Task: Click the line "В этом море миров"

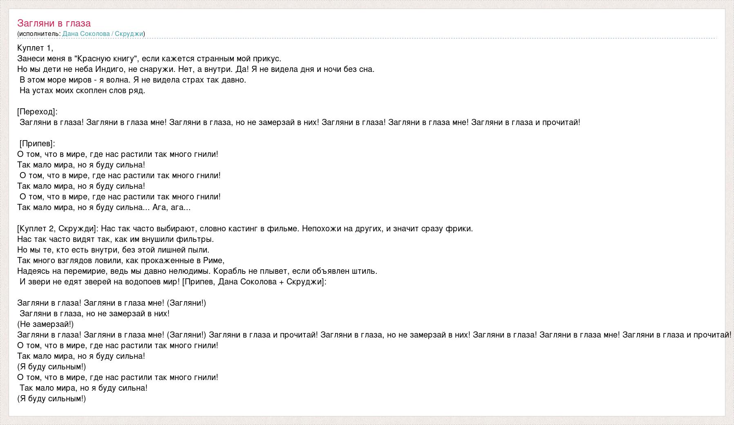Action: (x=133, y=80)
